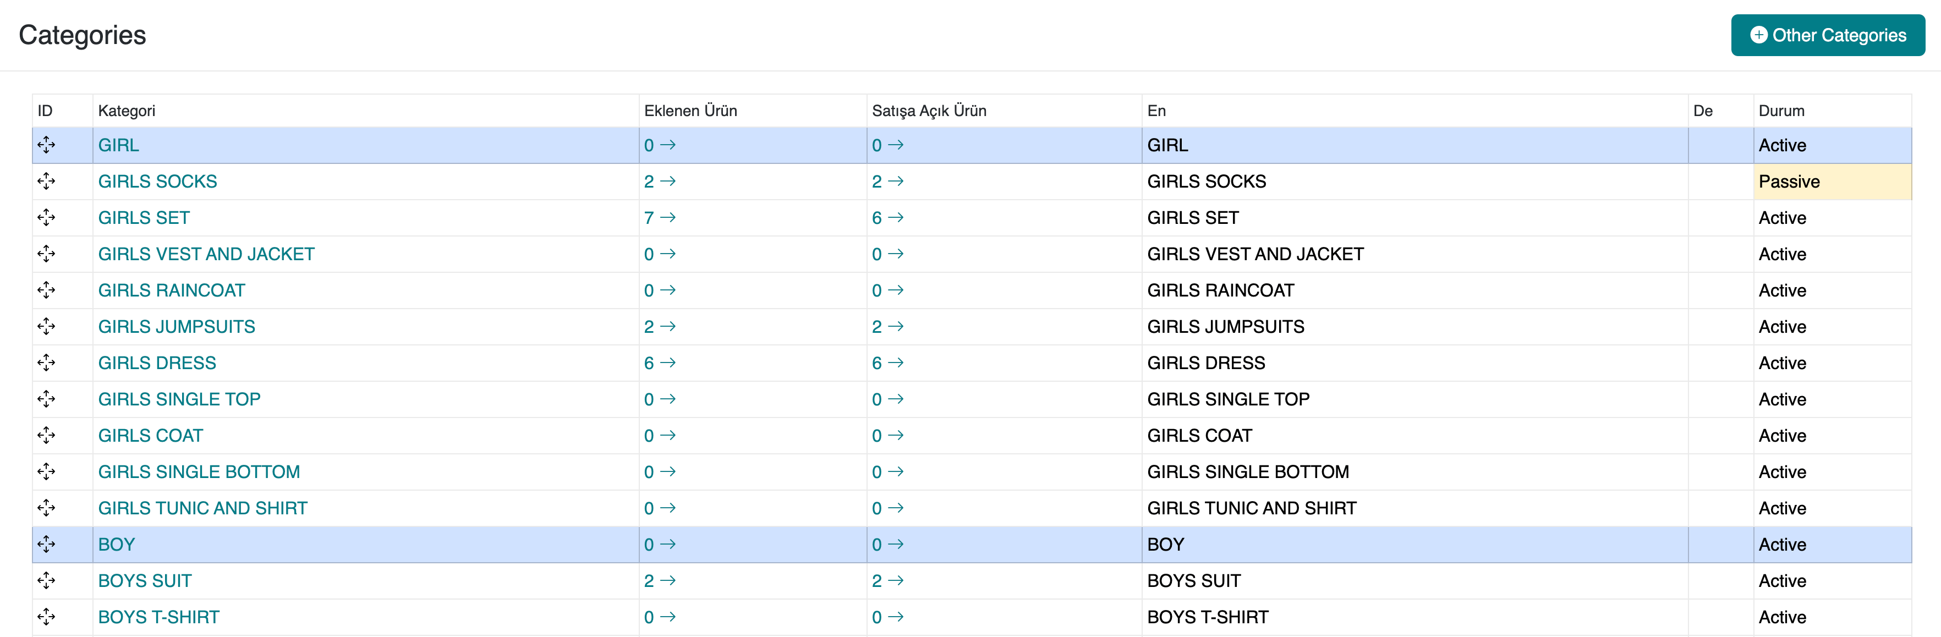
Task: Click drag handle of GIRLS RAINCOAT row
Action: coord(46,290)
